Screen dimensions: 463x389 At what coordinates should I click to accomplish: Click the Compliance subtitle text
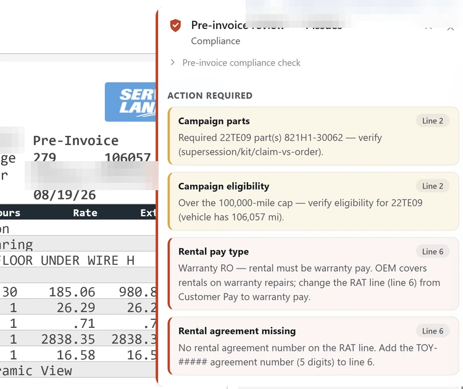coord(215,41)
